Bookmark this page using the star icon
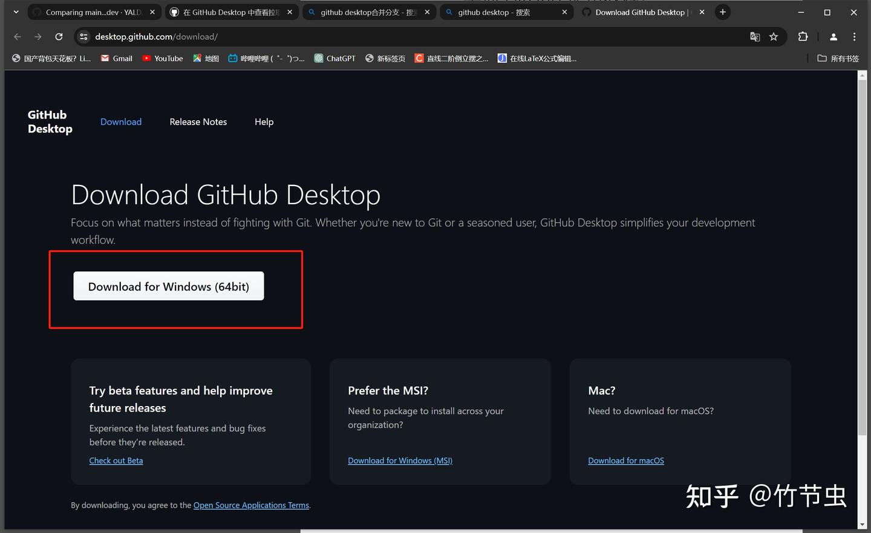871x533 pixels. click(x=774, y=37)
